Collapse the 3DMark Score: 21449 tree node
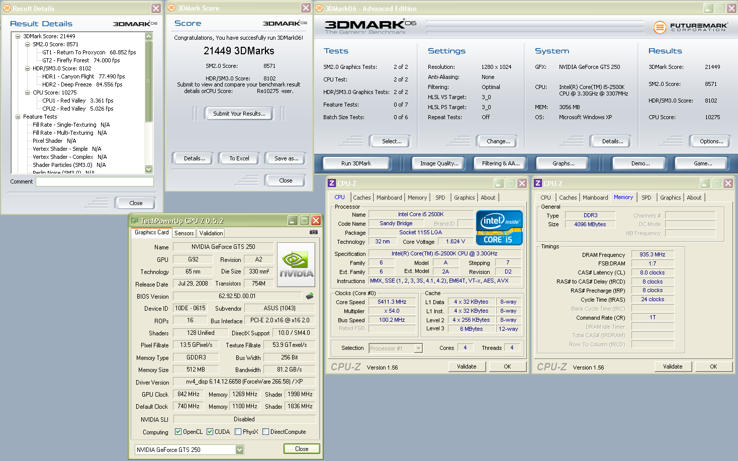738x461 pixels. (x=18, y=36)
